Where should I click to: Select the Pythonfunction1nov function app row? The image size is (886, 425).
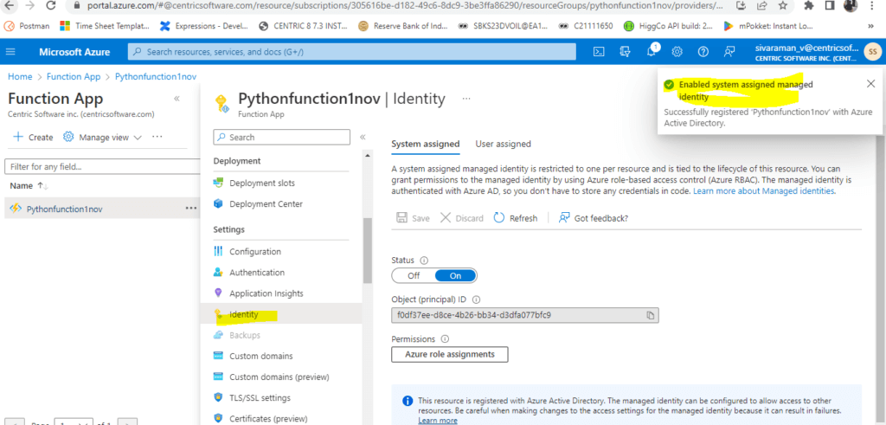[100, 208]
